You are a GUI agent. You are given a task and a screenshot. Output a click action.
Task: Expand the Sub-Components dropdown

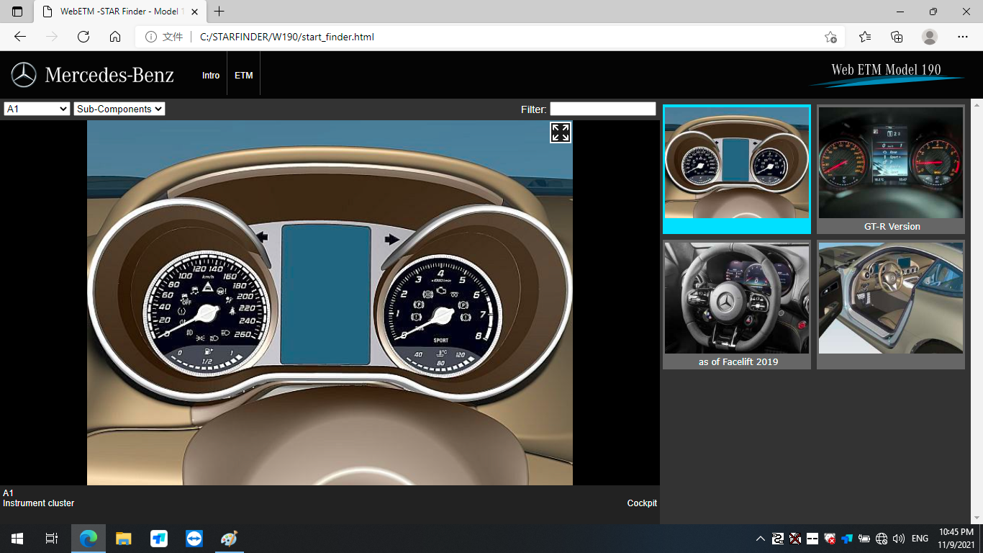tap(119, 109)
